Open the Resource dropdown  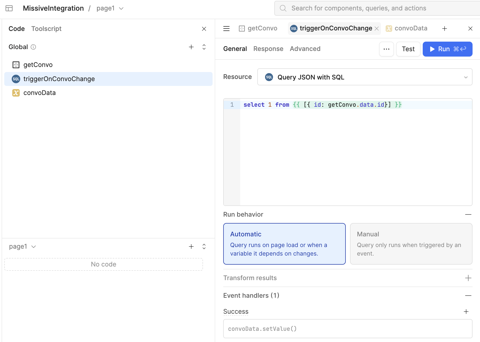coord(365,77)
